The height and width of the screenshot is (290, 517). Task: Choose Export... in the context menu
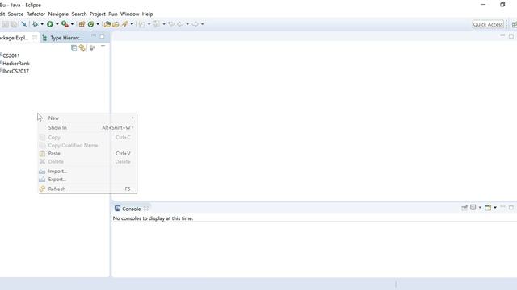pos(88,180)
